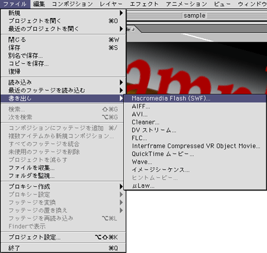Export as Wave...
The width and height of the screenshot is (267, 253).
coord(195,162)
